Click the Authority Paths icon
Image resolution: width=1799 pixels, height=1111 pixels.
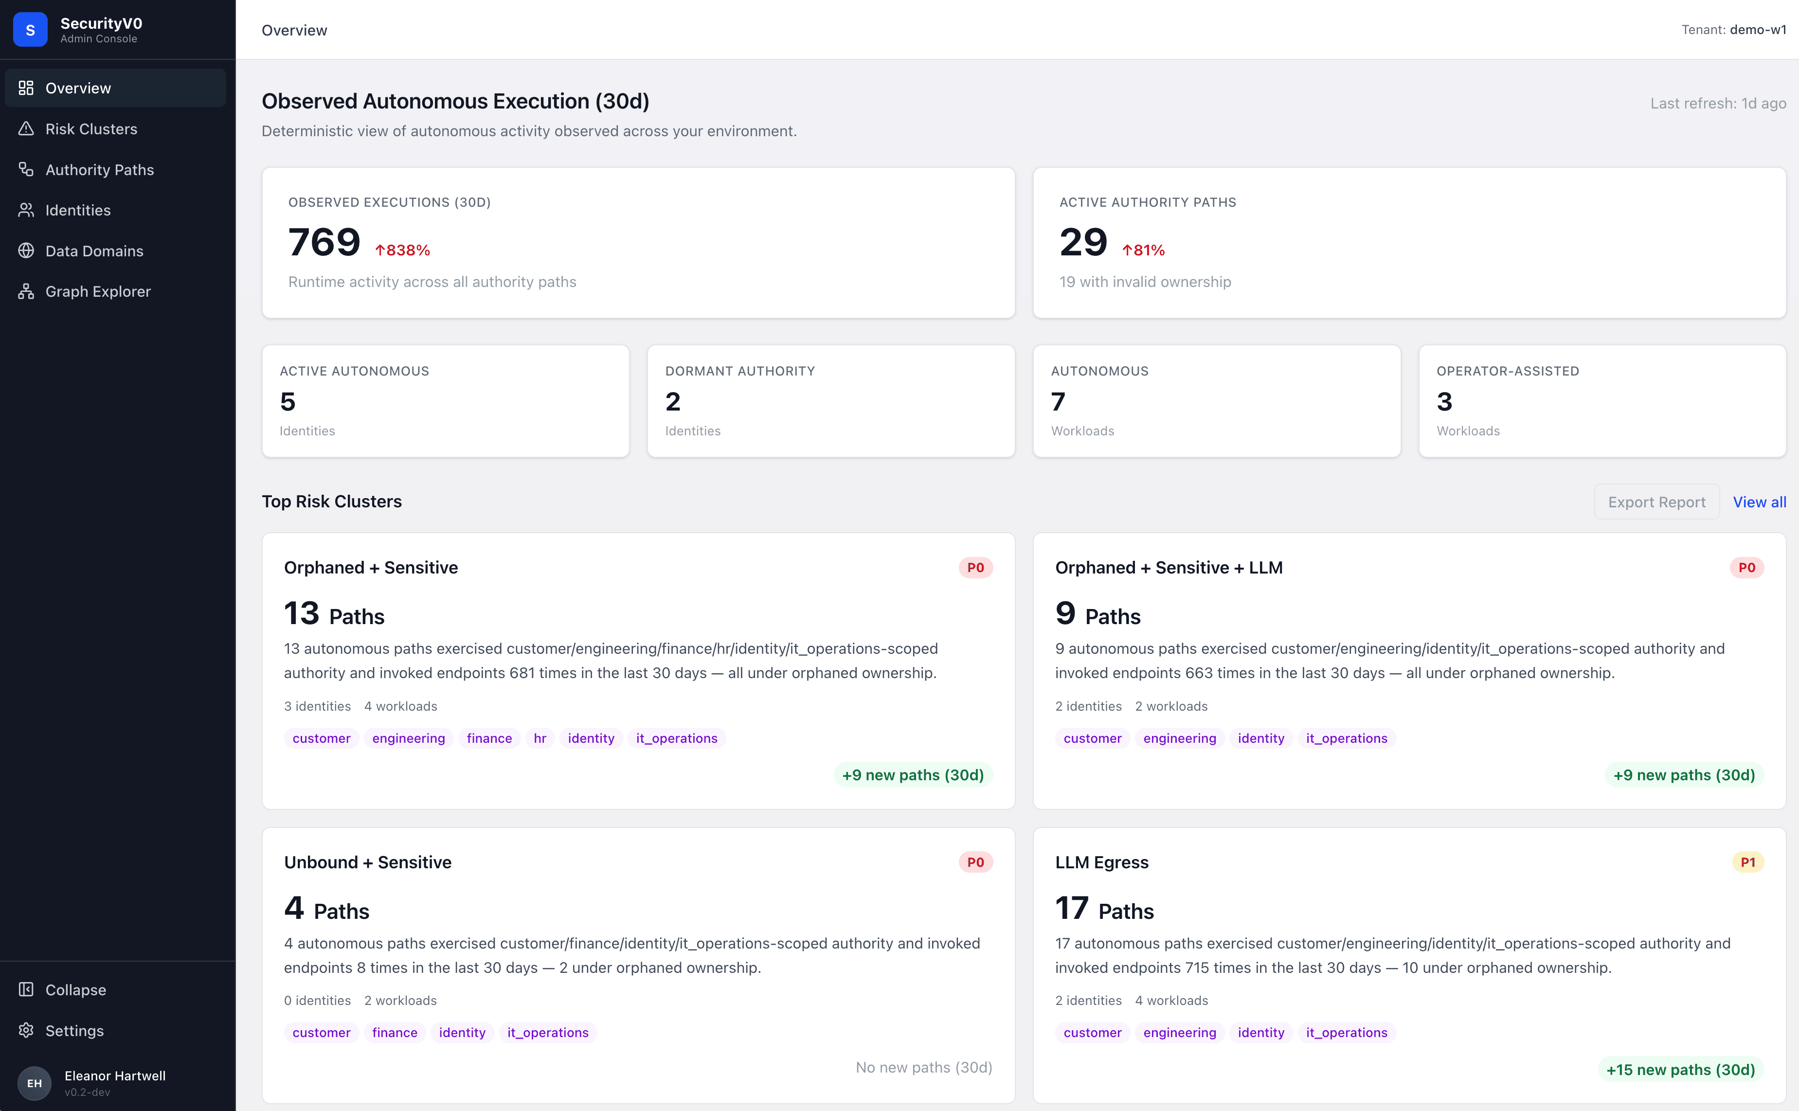pyautogui.click(x=26, y=169)
